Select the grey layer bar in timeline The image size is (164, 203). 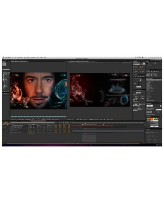[x=108, y=131]
